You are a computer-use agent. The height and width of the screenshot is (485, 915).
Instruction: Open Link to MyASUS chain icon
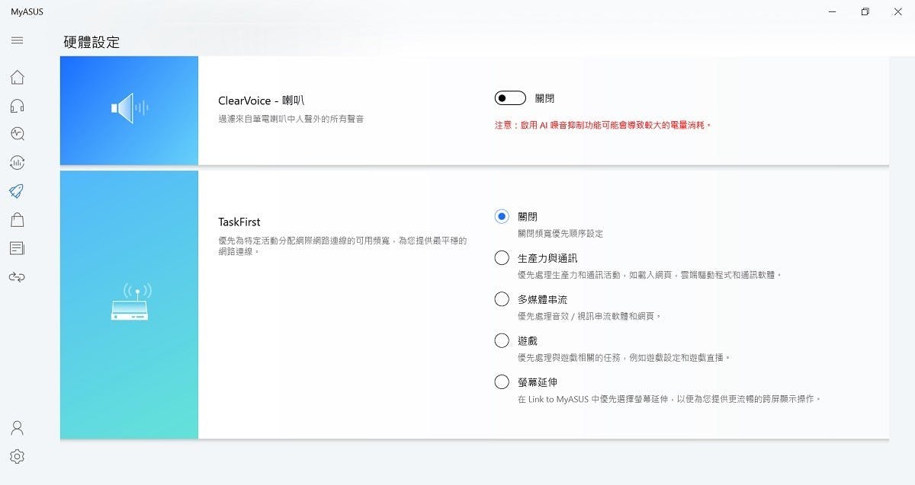click(x=17, y=276)
